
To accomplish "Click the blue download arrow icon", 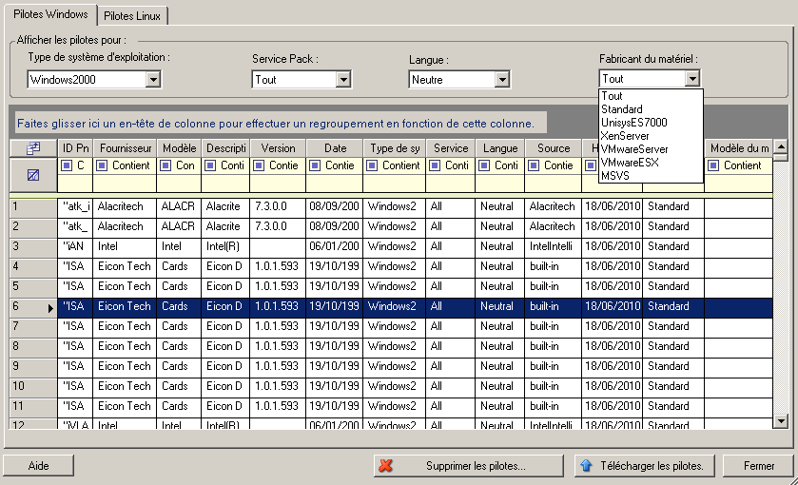I will coord(587,466).
